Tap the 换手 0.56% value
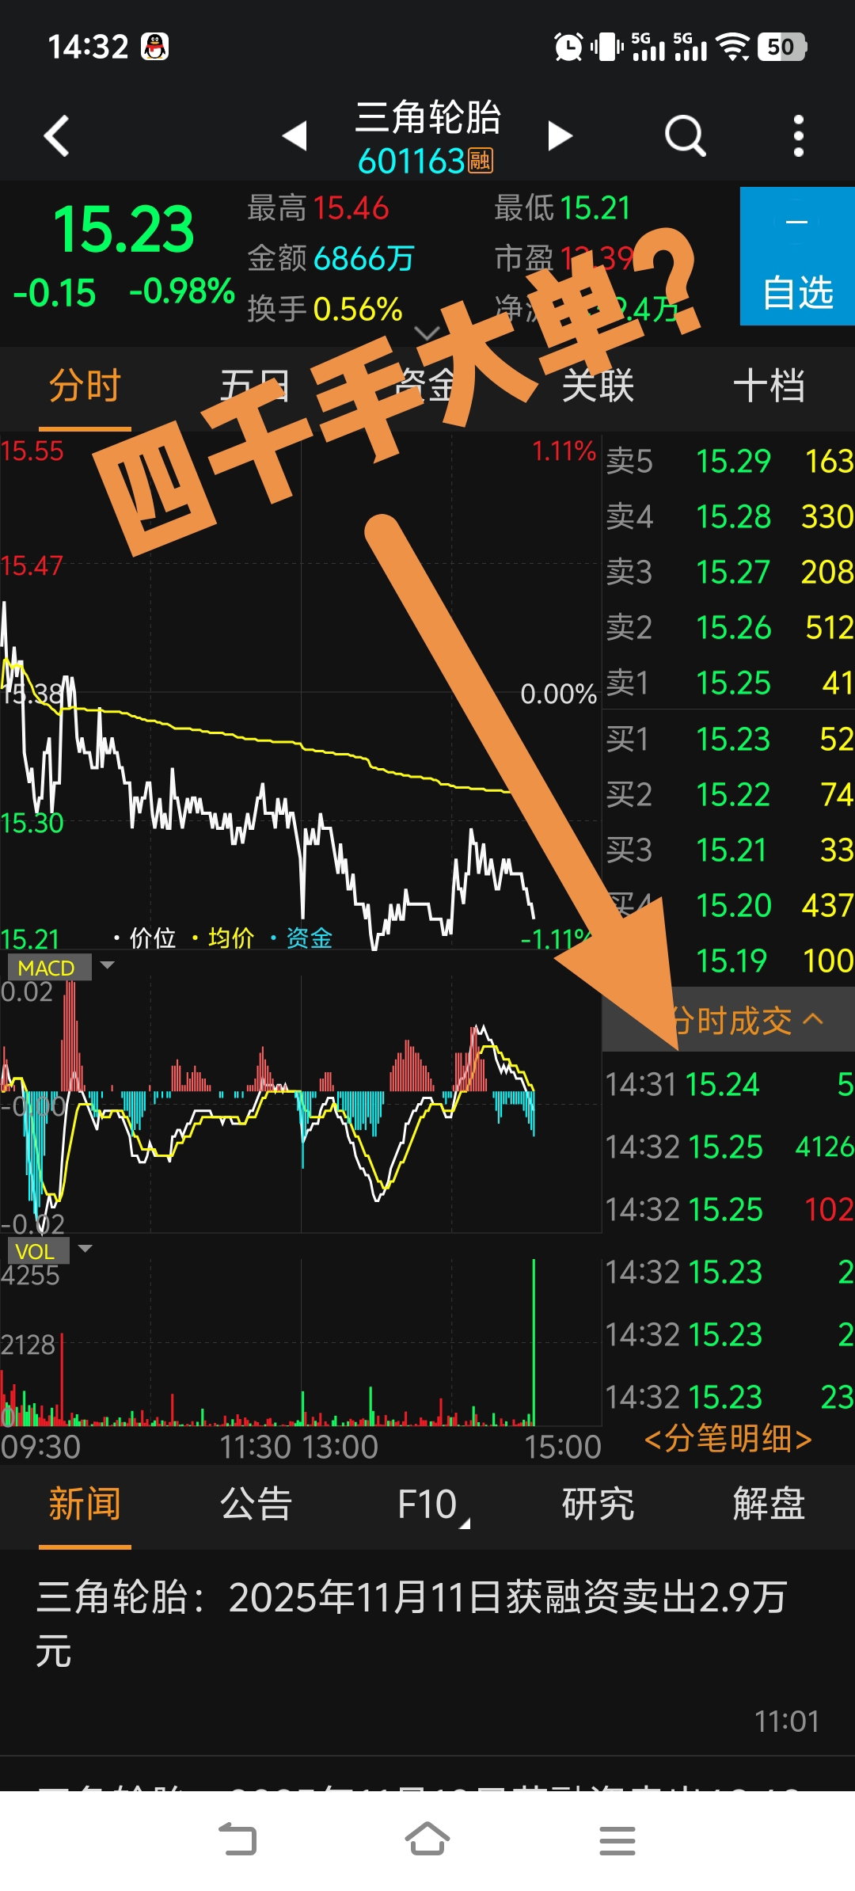 [x=358, y=309]
